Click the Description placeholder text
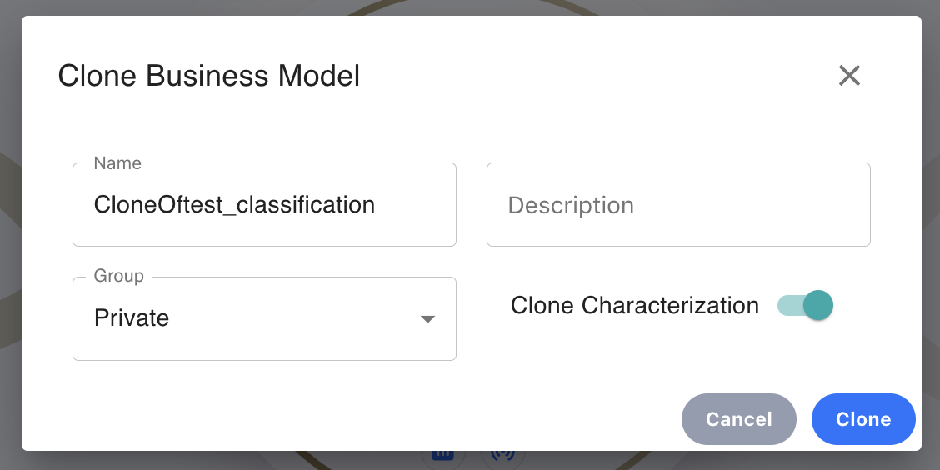Viewport: 940px width, 470px height. click(571, 205)
